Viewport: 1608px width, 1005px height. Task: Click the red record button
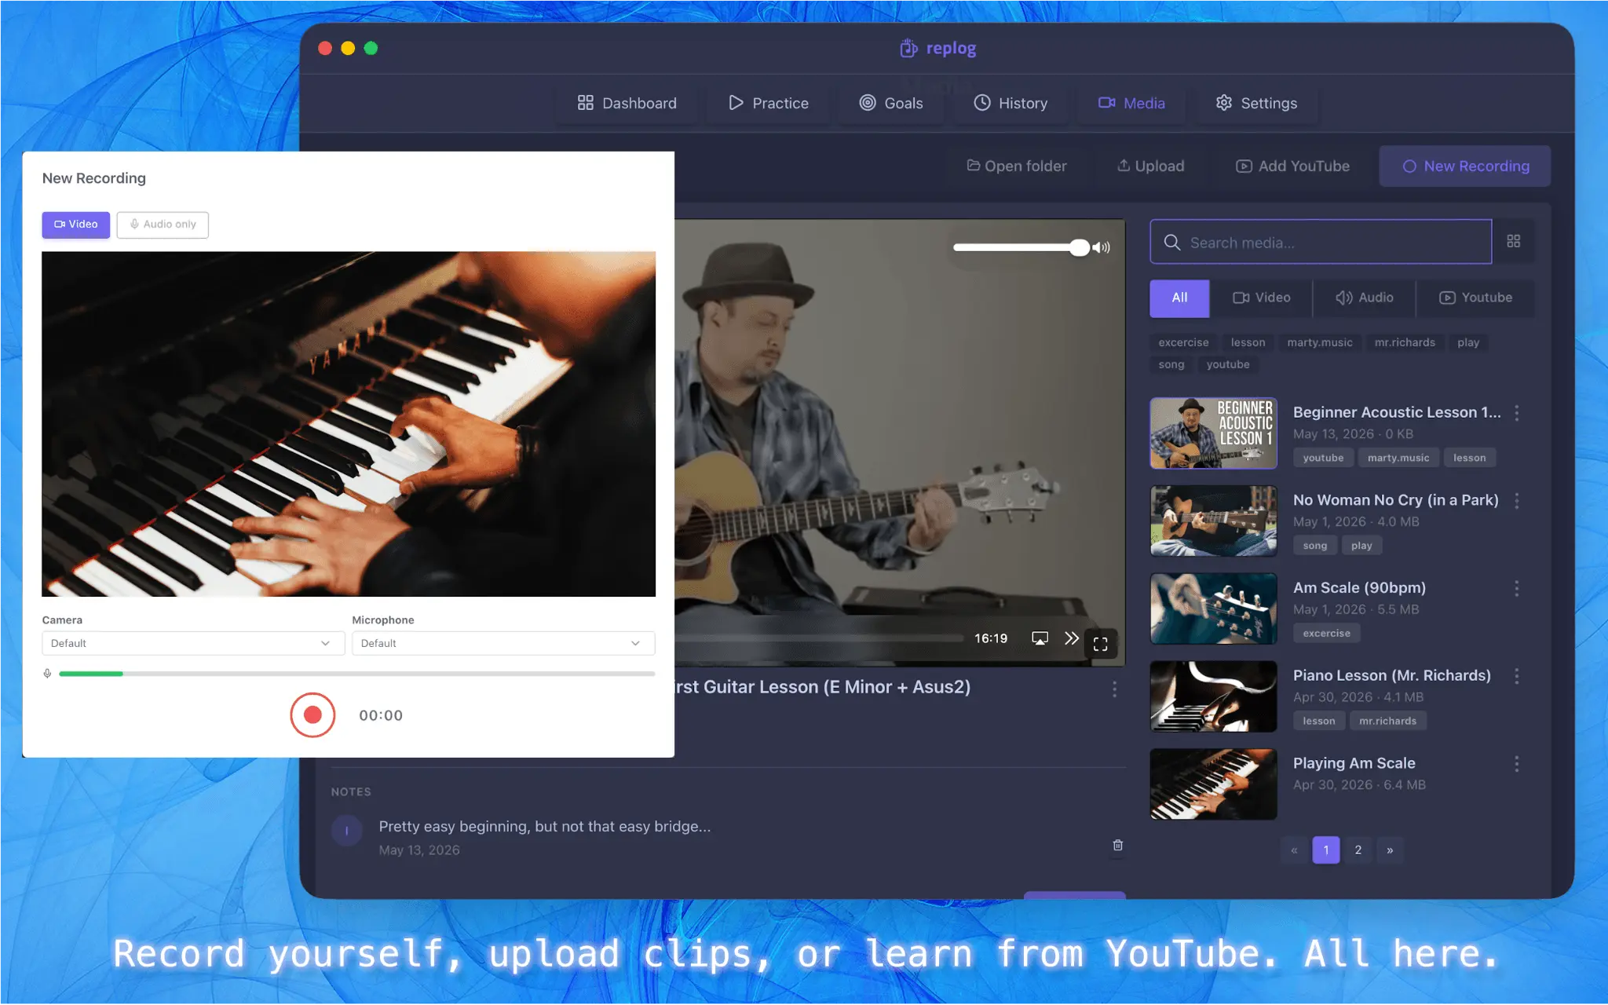[312, 714]
